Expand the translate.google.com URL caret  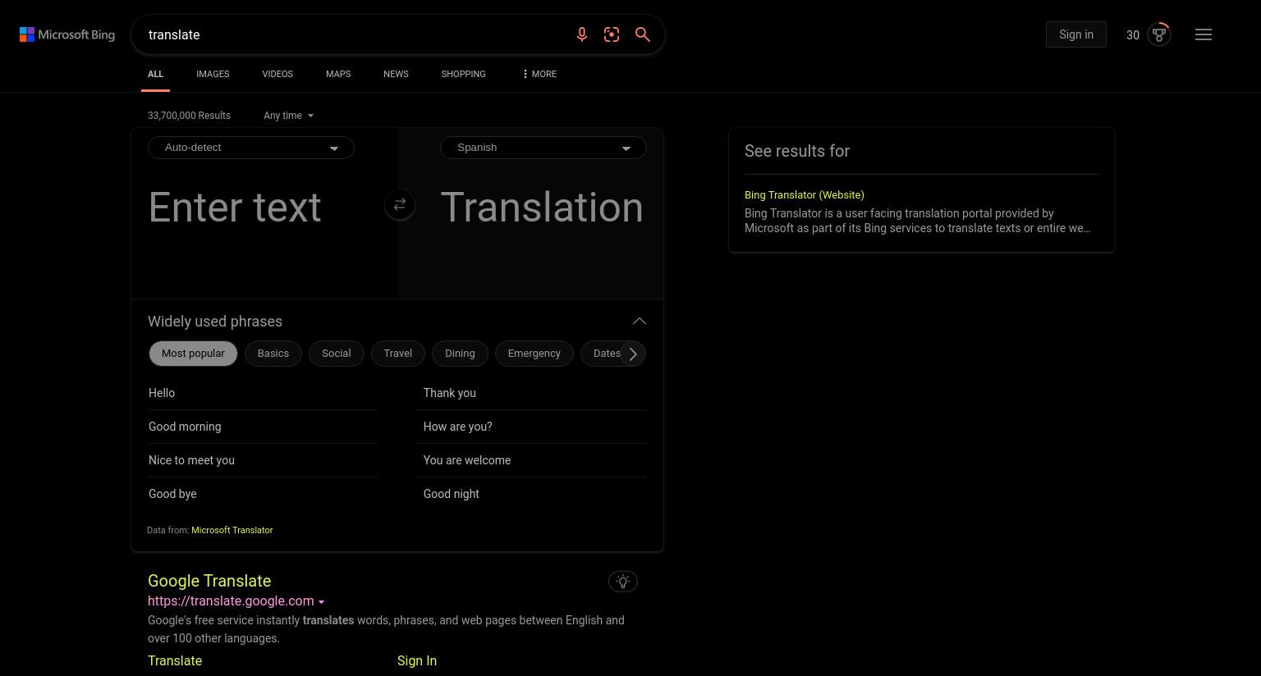pos(321,602)
